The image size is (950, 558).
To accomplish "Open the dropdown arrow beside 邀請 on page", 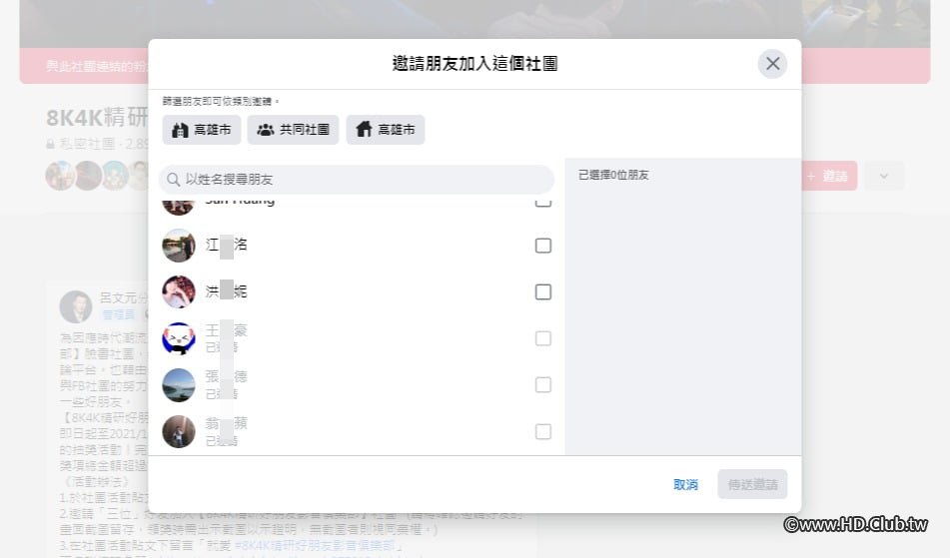I will click(x=884, y=176).
